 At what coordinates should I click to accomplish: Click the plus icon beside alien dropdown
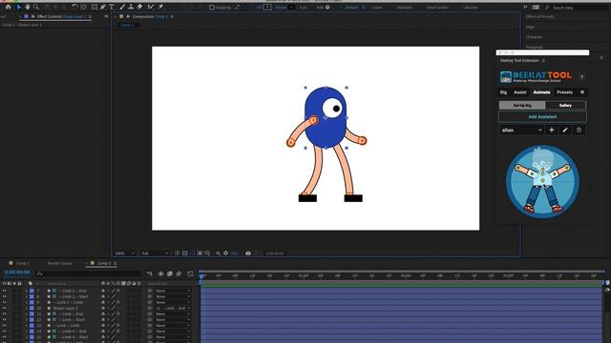(x=552, y=130)
